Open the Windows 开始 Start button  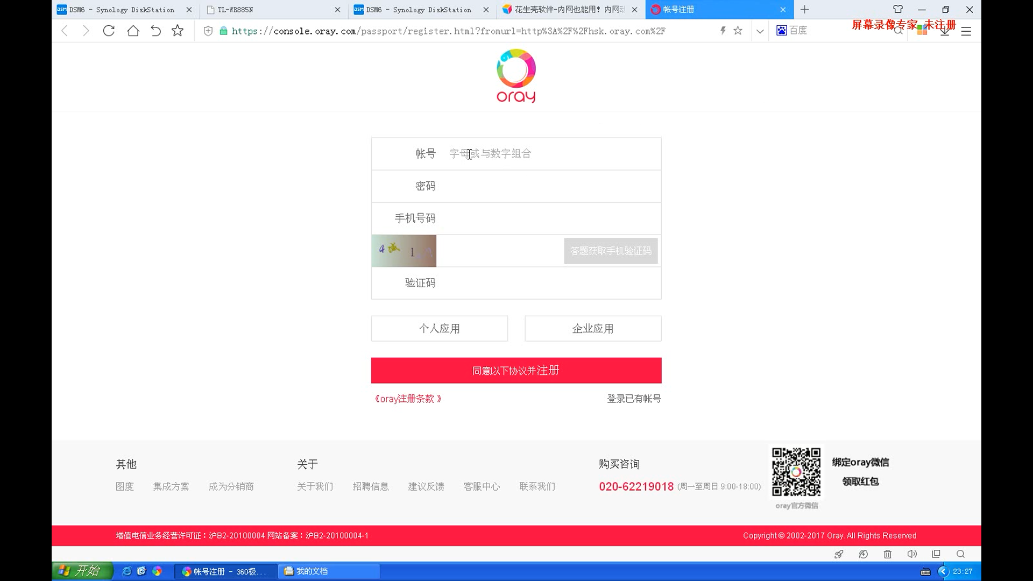coord(82,571)
